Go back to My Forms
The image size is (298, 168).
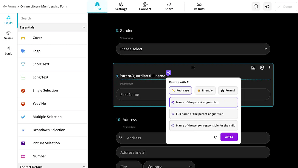coord(9,7)
